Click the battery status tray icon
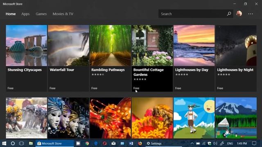 point(198,143)
